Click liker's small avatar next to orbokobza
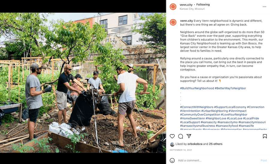Viewport: 270px width, 164px height. 172,144
